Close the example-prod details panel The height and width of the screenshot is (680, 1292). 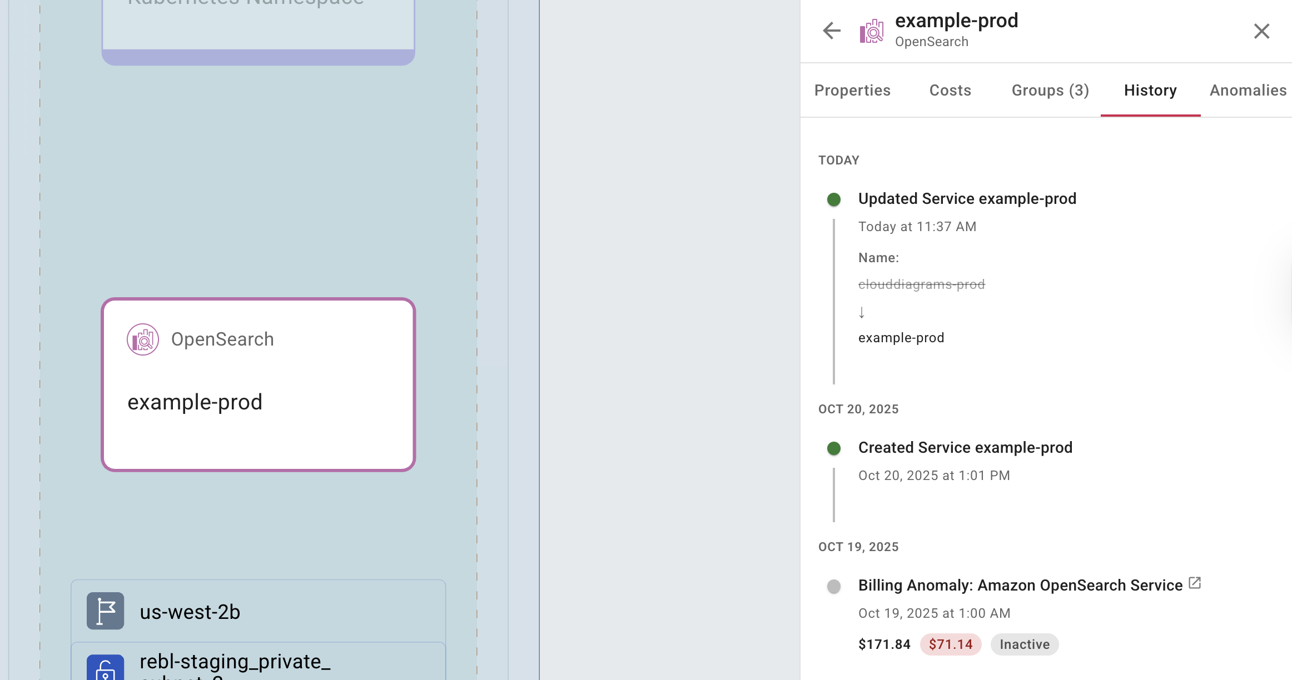[1261, 31]
